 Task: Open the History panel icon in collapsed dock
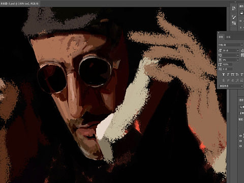(234, 9)
